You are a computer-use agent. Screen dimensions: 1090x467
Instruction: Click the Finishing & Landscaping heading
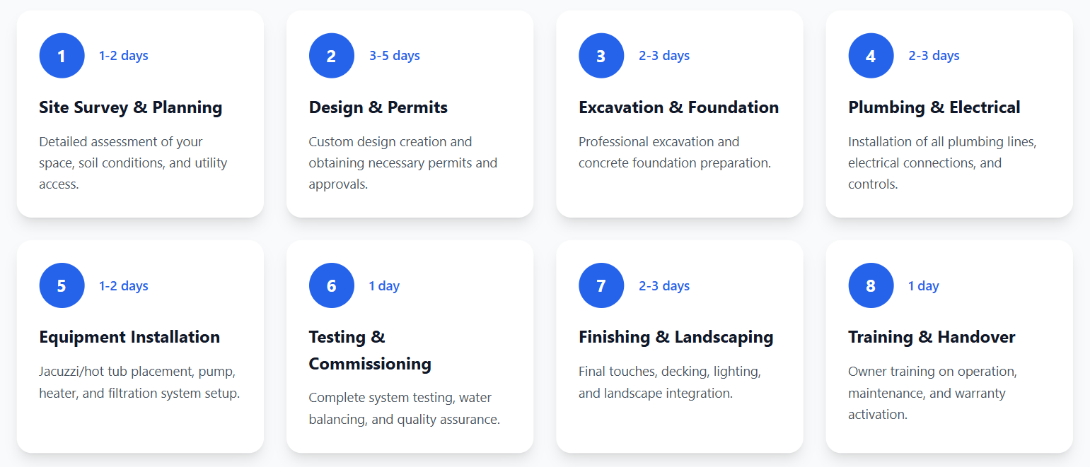pyautogui.click(x=676, y=337)
